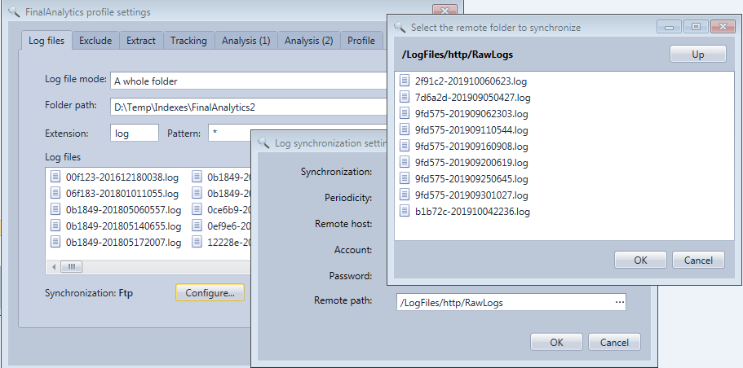Viewport: 743px width, 368px height.
Task: Click file icon of 9fd575-201909250645.log
Action: click(x=405, y=178)
